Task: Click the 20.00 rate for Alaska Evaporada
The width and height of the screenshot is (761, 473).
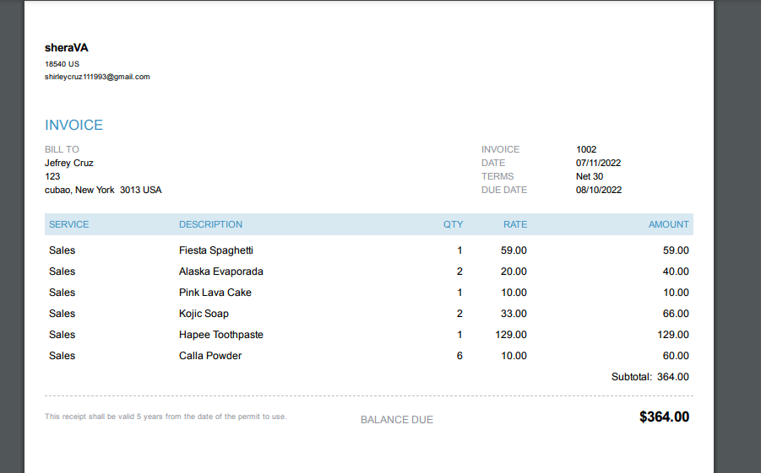Action: [x=514, y=271]
